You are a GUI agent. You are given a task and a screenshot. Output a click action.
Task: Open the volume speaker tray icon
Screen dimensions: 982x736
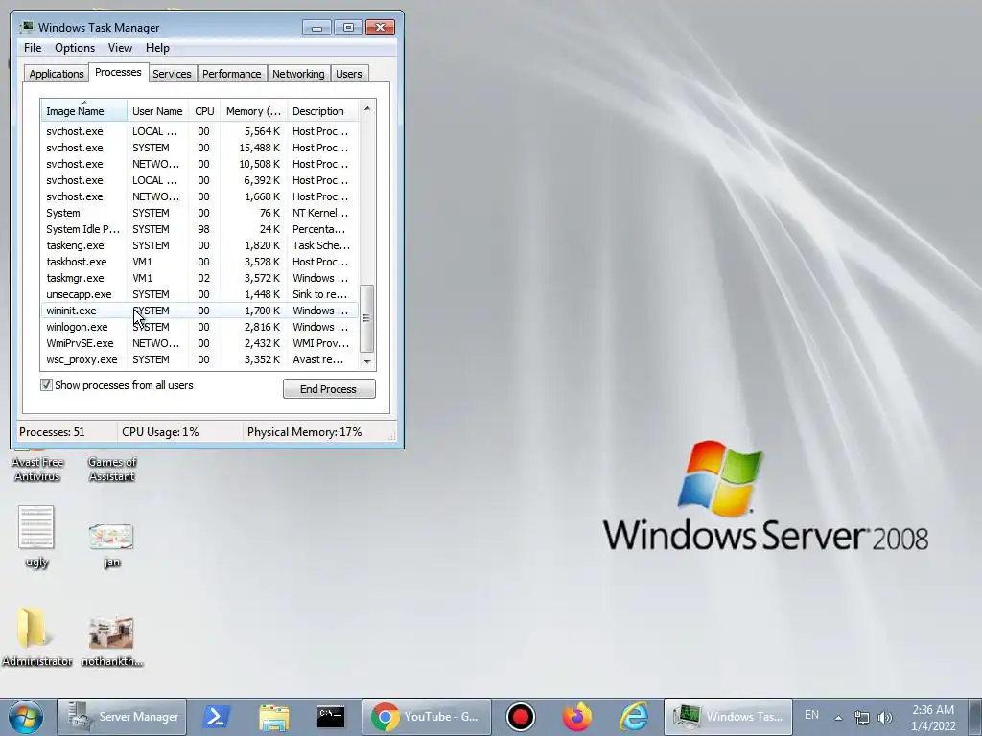885,717
